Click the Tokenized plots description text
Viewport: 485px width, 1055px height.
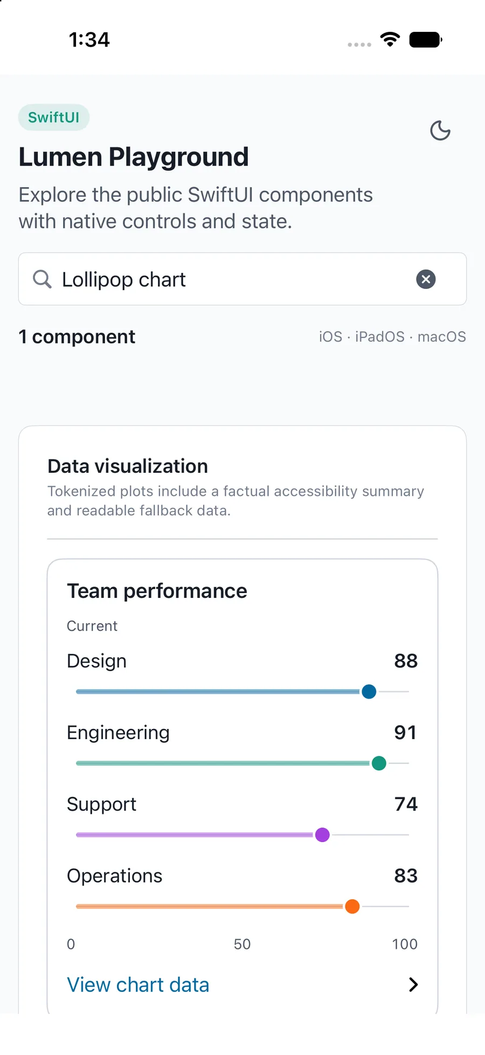(x=236, y=501)
